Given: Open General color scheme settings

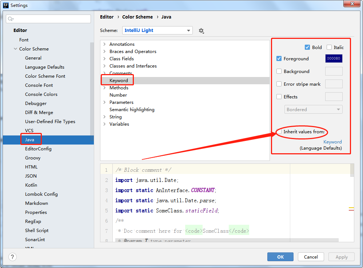Looking at the screenshot, I should pyautogui.click(x=33, y=58).
